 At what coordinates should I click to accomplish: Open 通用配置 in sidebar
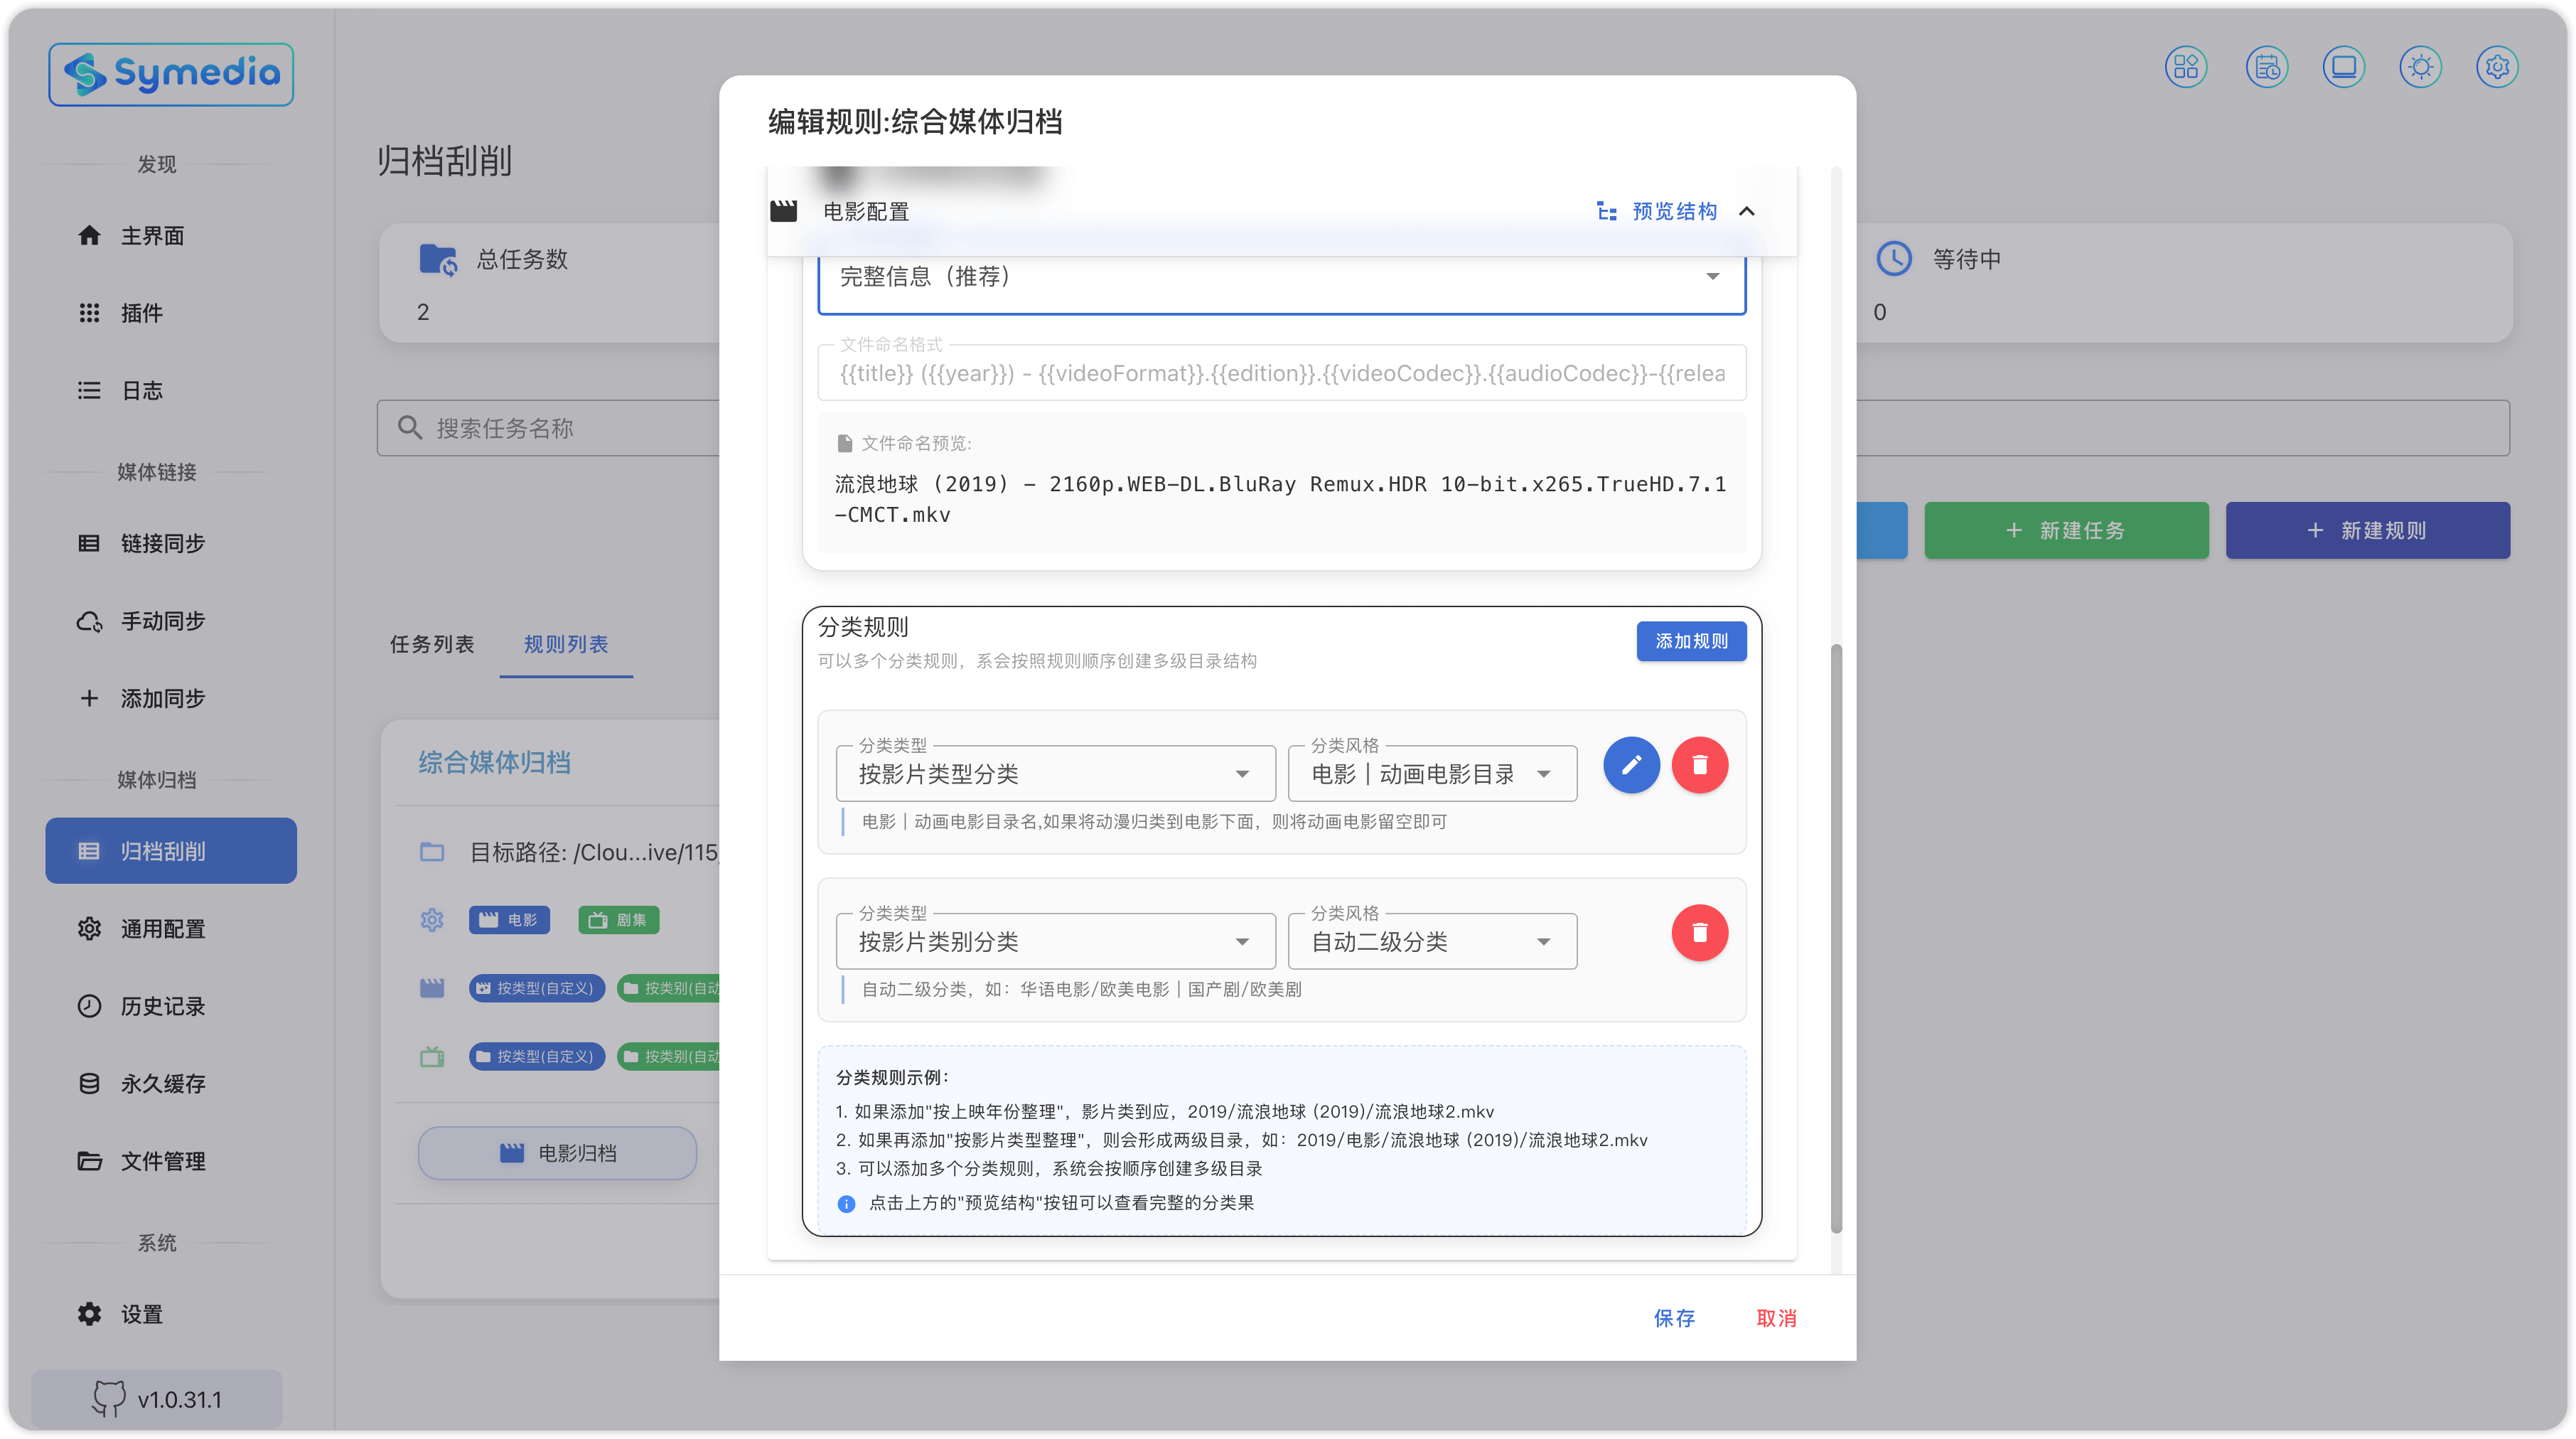[x=171, y=929]
